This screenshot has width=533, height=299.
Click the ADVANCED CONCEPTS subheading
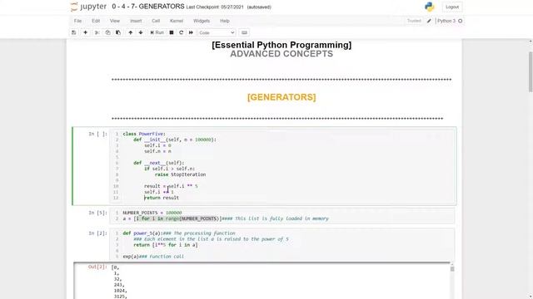[281, 54]
